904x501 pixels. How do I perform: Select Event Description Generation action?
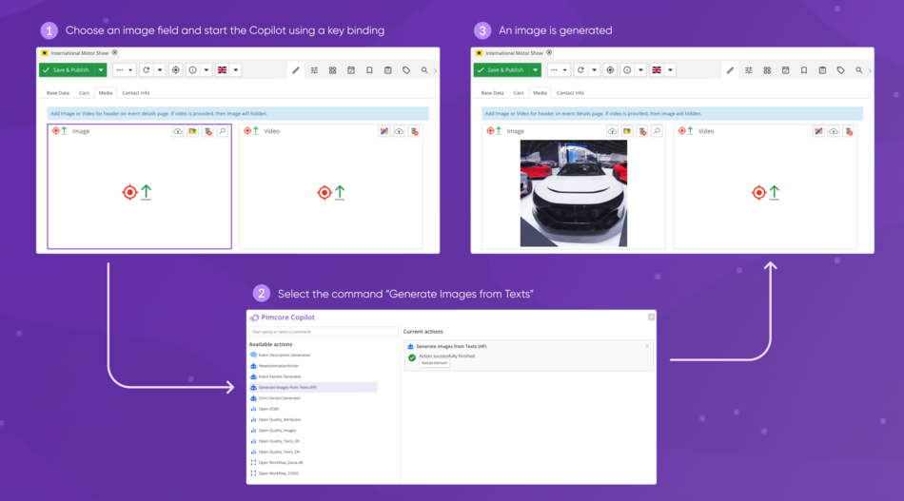[x=285, y=355]
